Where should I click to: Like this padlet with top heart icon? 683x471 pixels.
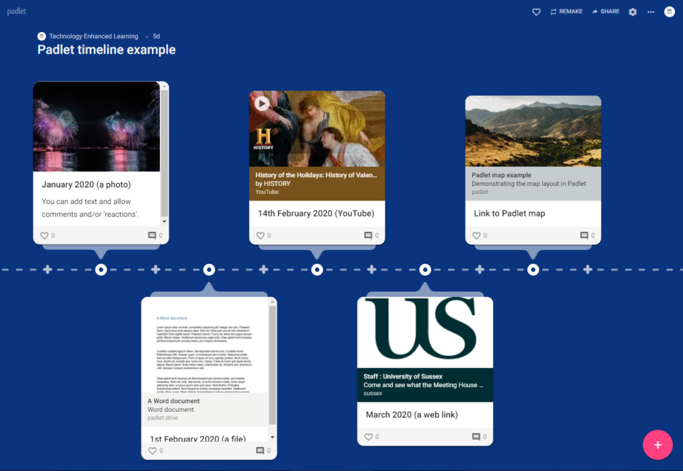(536, 12)
